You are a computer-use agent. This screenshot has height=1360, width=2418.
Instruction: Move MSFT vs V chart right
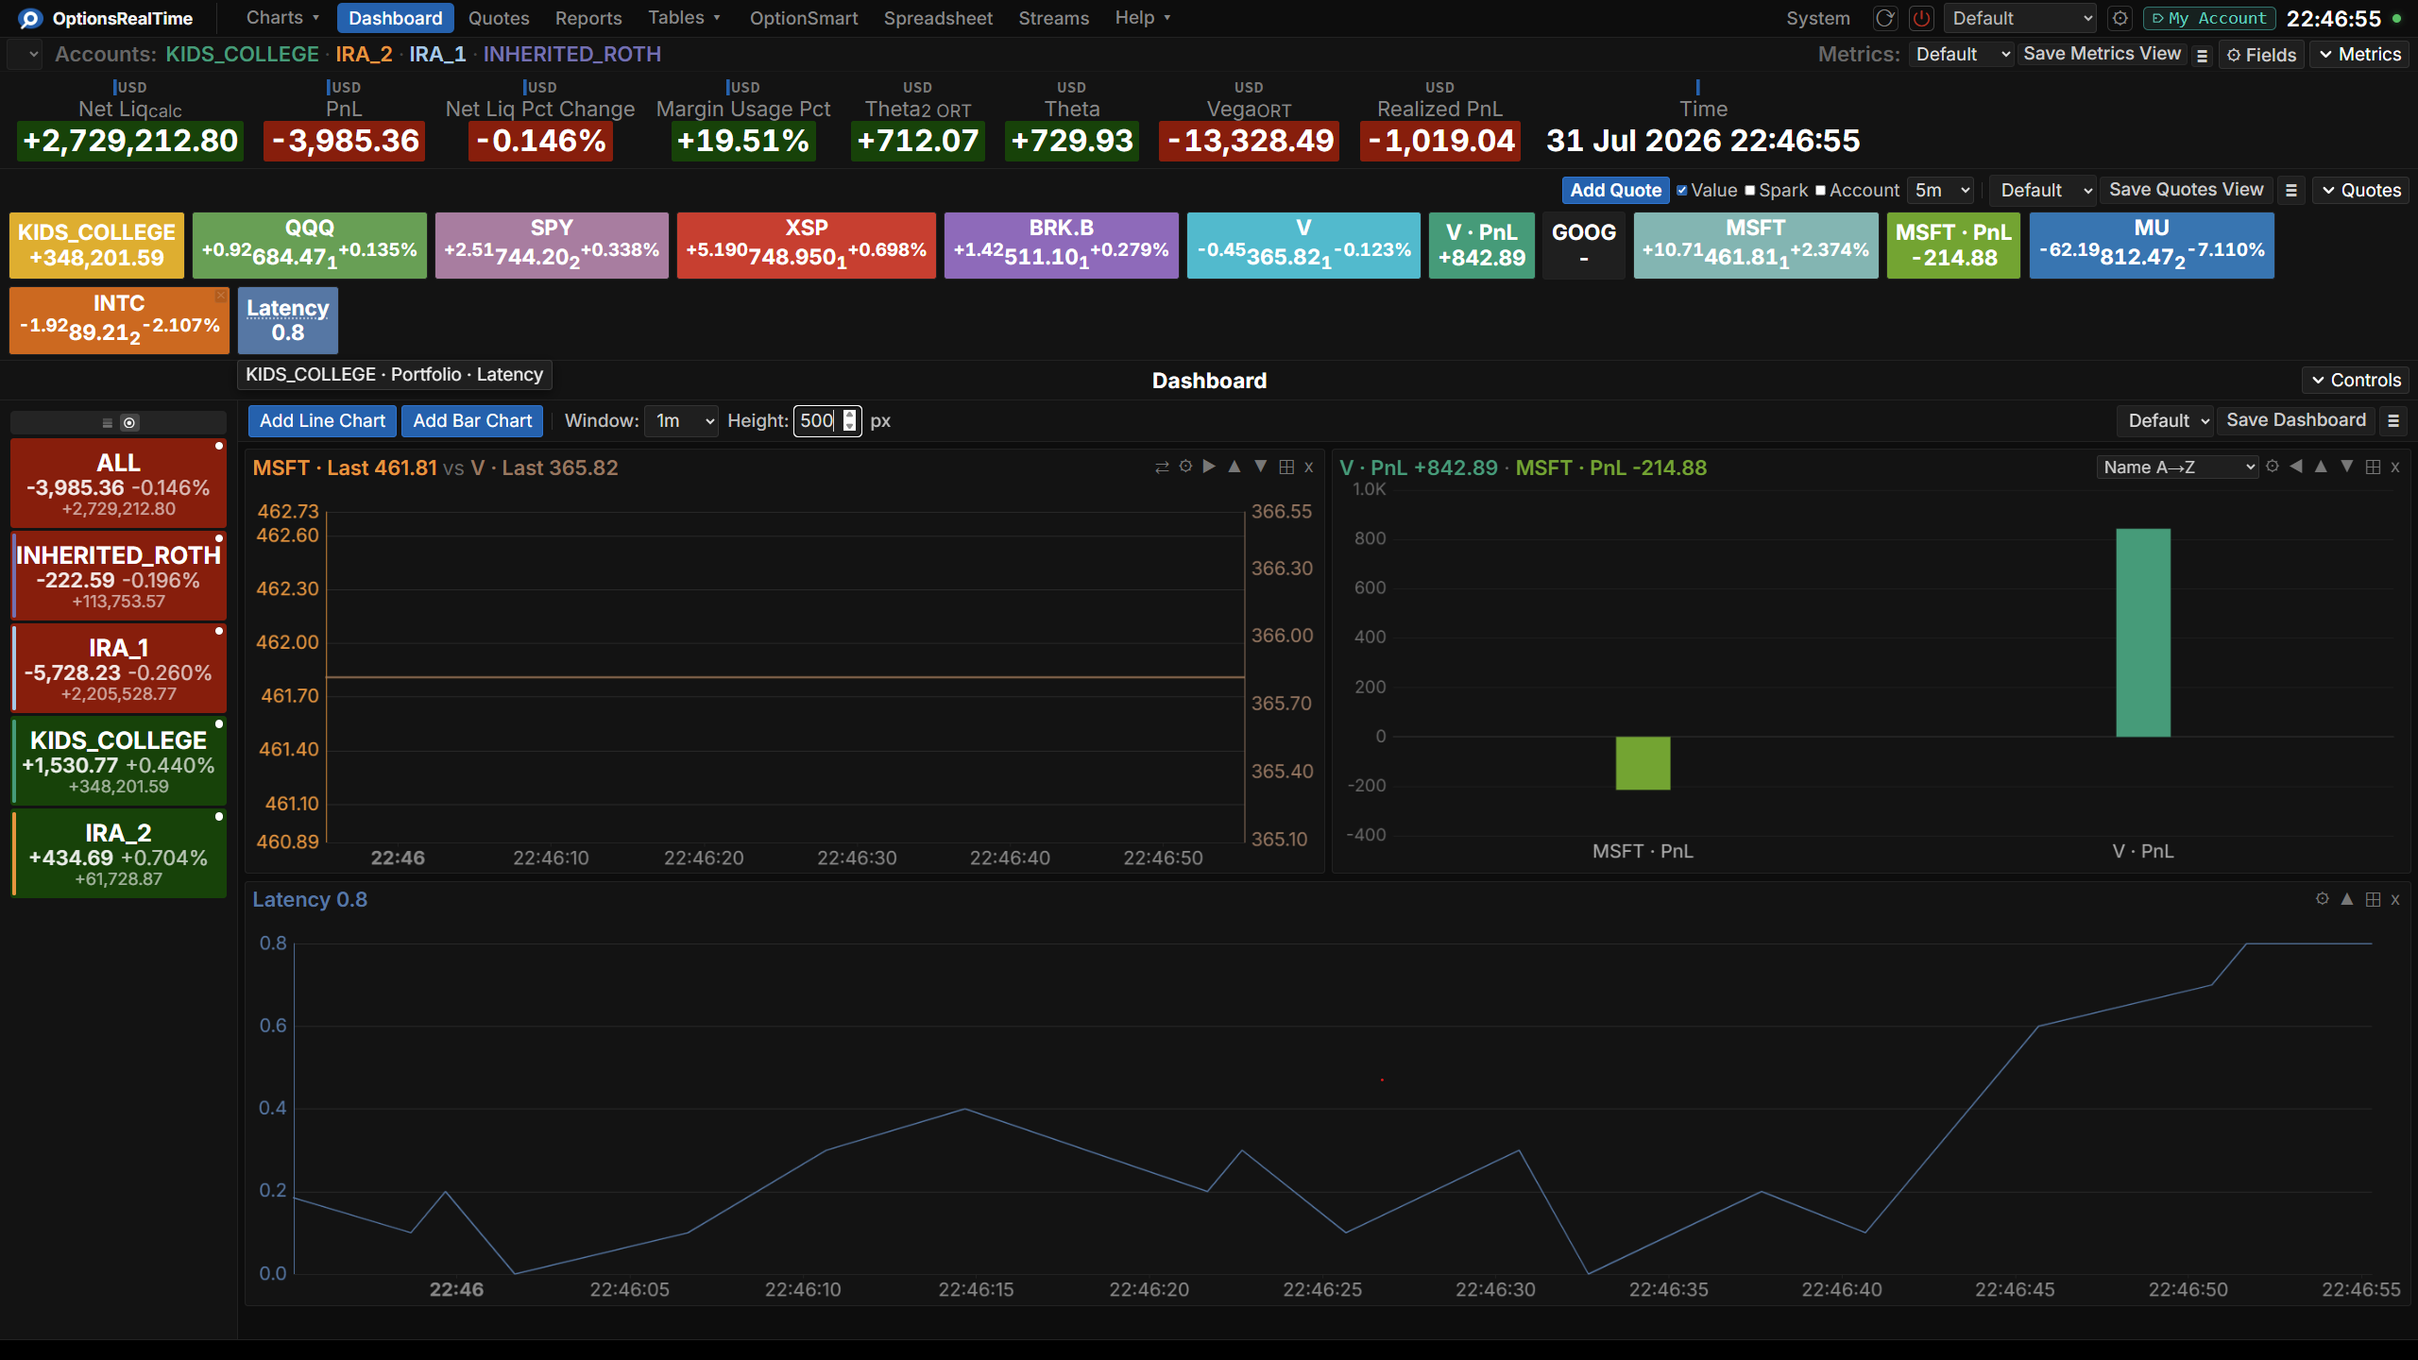pyautogui.click(x=1209, y=467)
